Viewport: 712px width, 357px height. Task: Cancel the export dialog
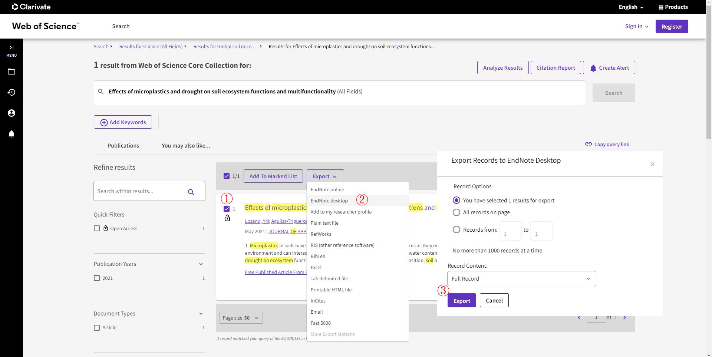494,301
